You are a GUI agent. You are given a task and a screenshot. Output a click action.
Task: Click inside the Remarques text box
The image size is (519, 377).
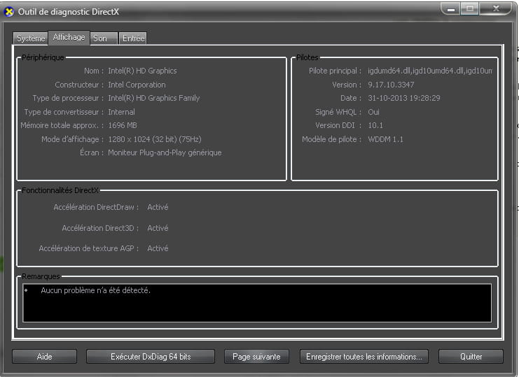[256, 303]
